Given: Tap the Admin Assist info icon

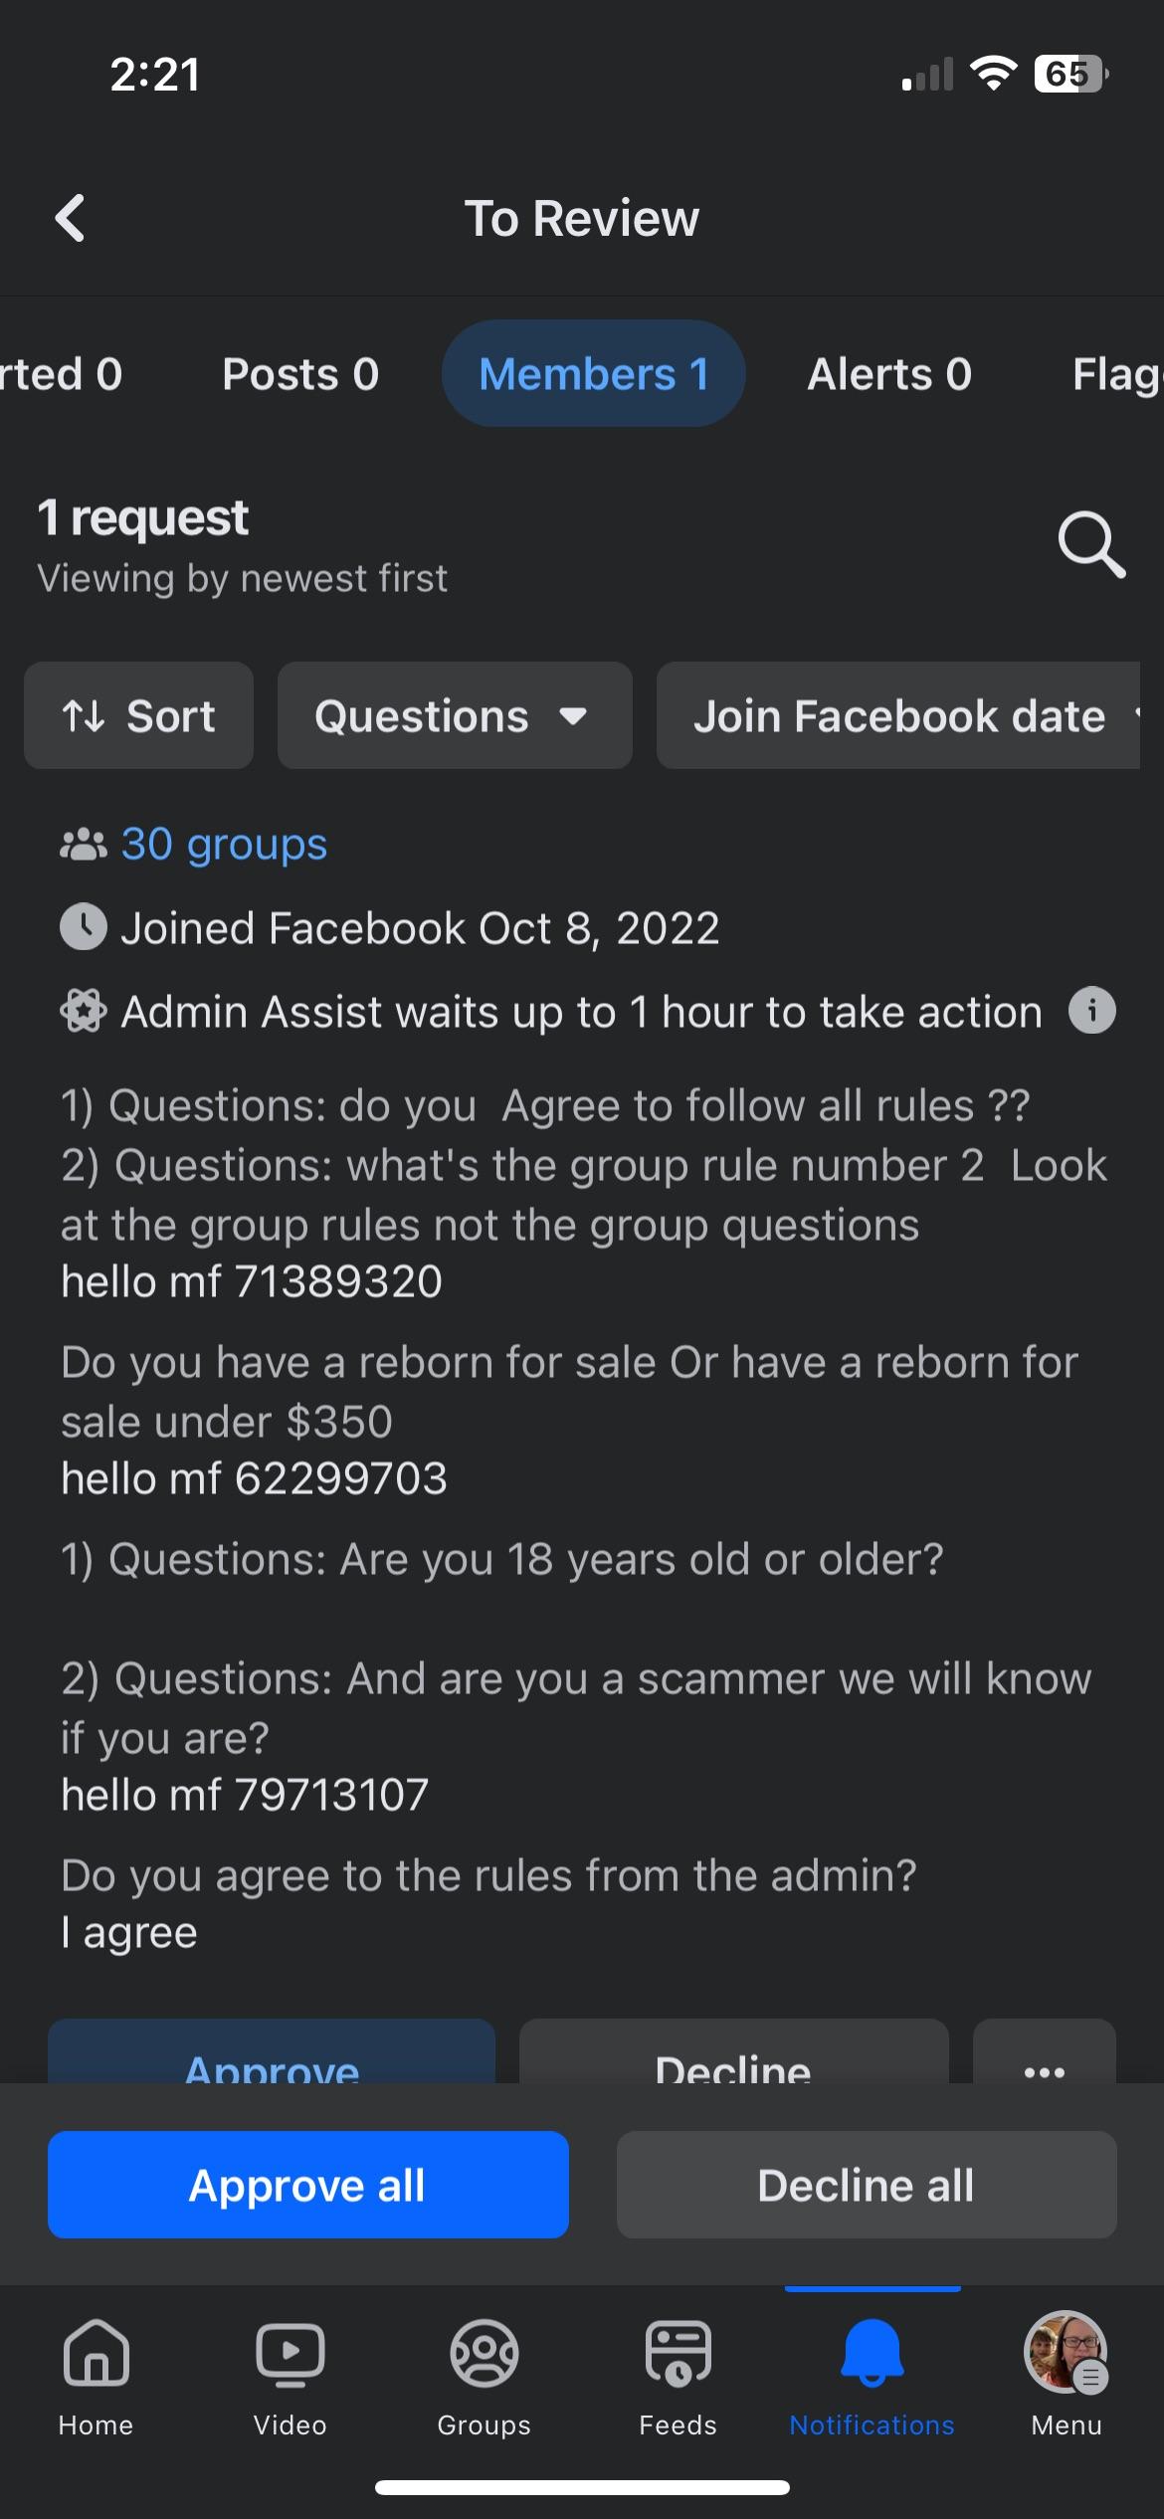Looking at the screenshot, I should [x=1091, y=1011].
